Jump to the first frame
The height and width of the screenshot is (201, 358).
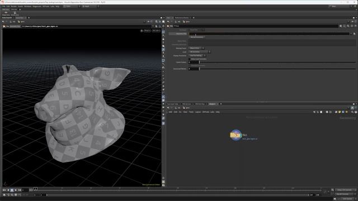[4, 190]
